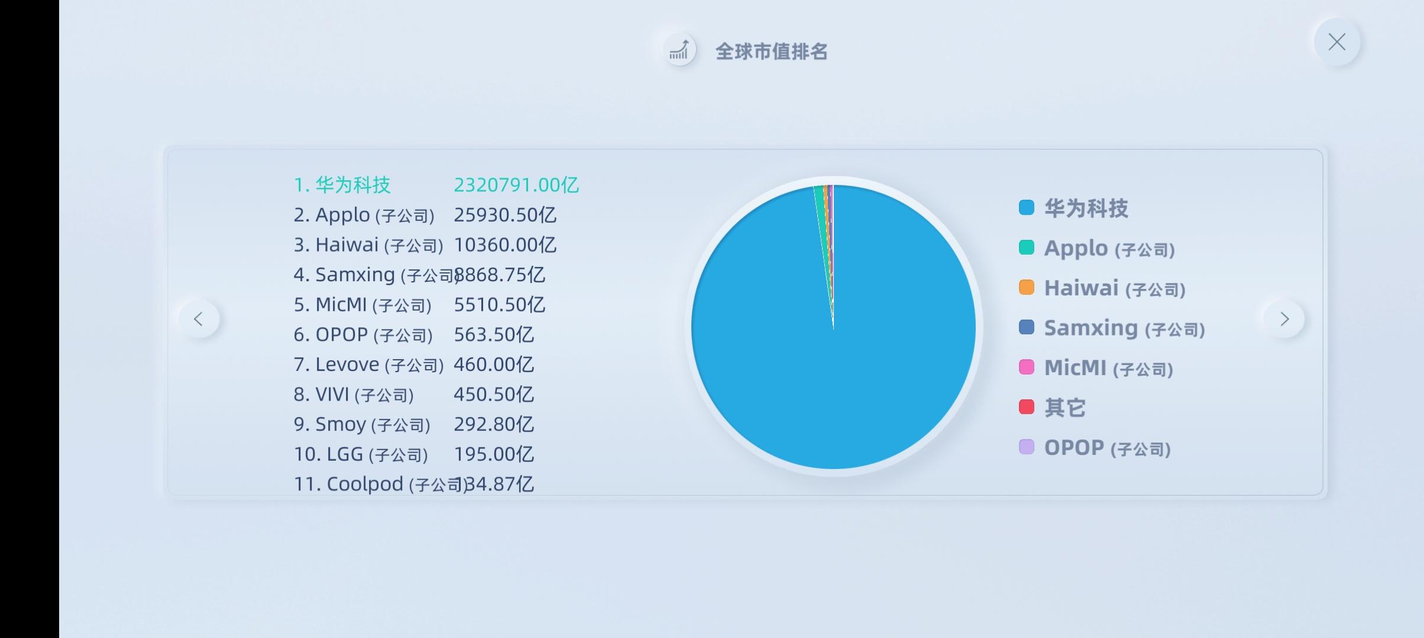Click the dark blue Samxing legend swatch
This screenshot has width=1424, height=638.
(1027, 327)
